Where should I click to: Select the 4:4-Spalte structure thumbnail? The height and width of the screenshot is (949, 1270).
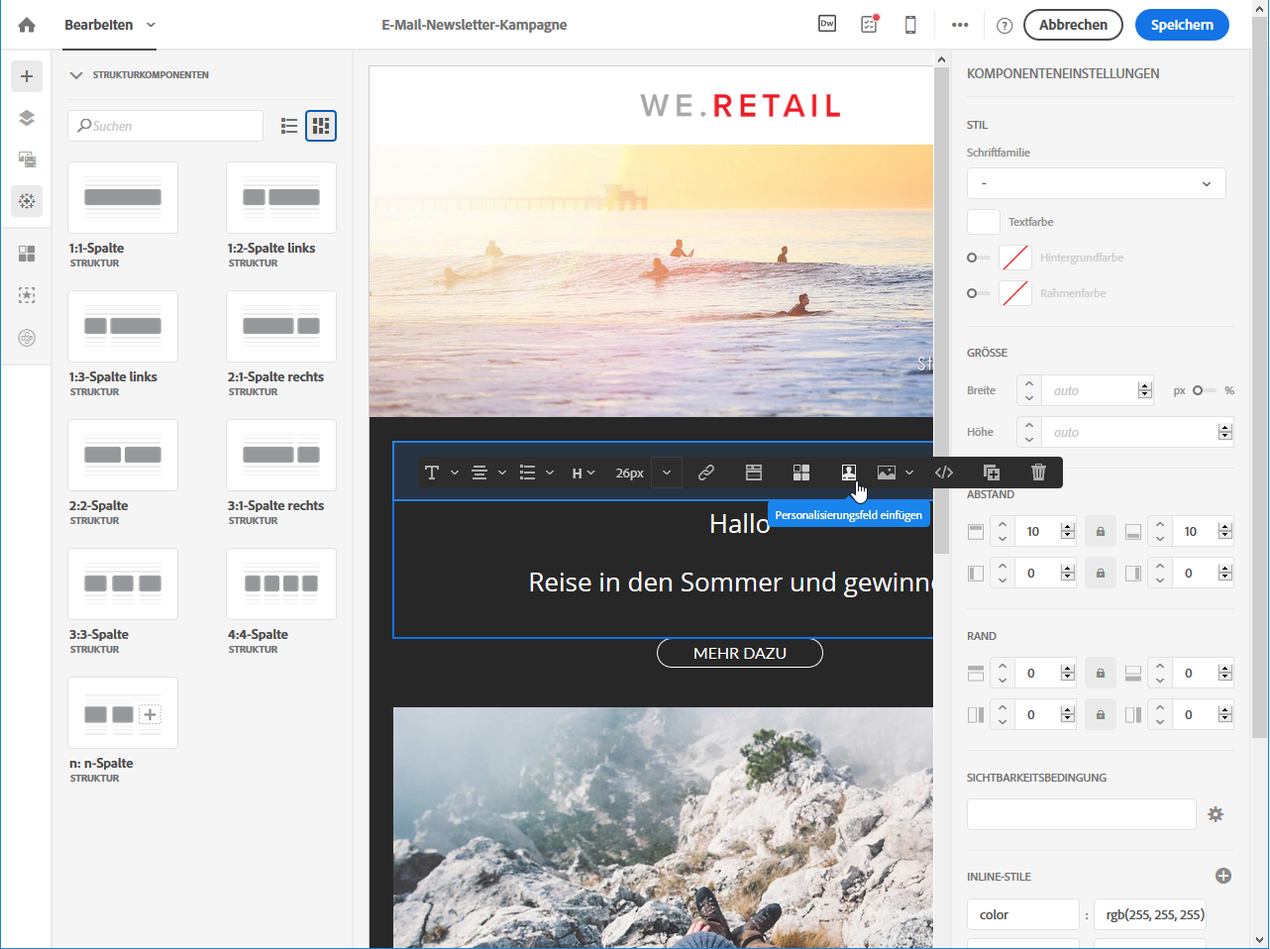281,583
